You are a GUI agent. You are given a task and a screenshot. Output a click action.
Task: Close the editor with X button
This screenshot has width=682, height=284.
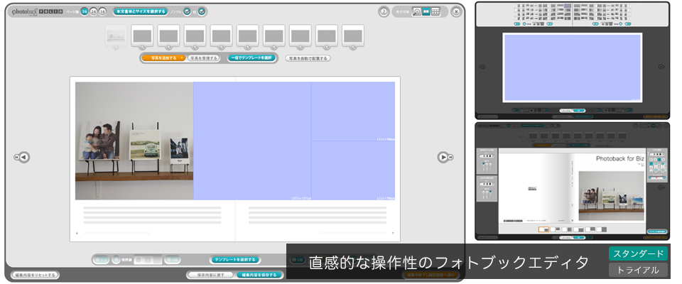pyautogui.click(x=456, y=12)
